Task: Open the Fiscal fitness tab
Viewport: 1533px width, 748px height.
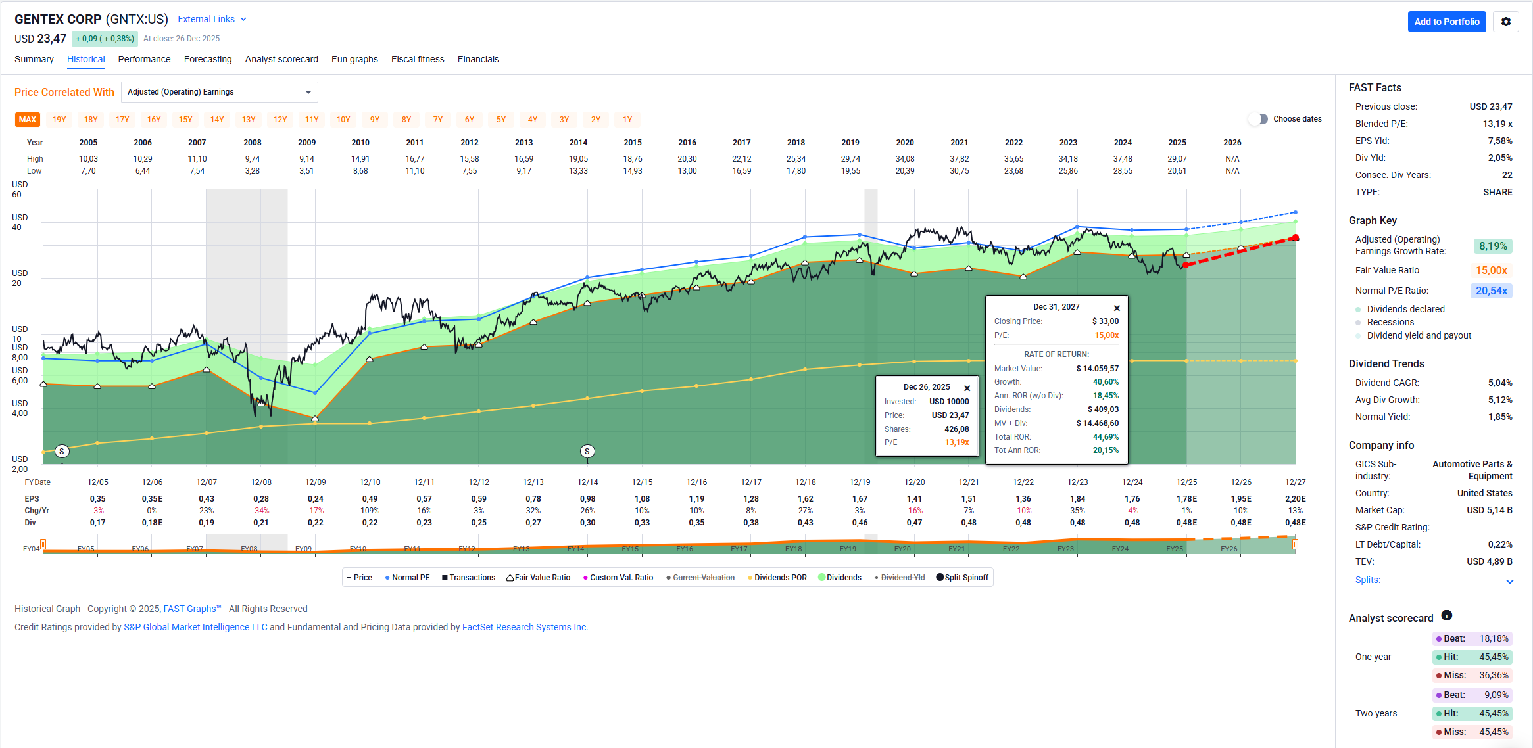Action: [417, 59]
